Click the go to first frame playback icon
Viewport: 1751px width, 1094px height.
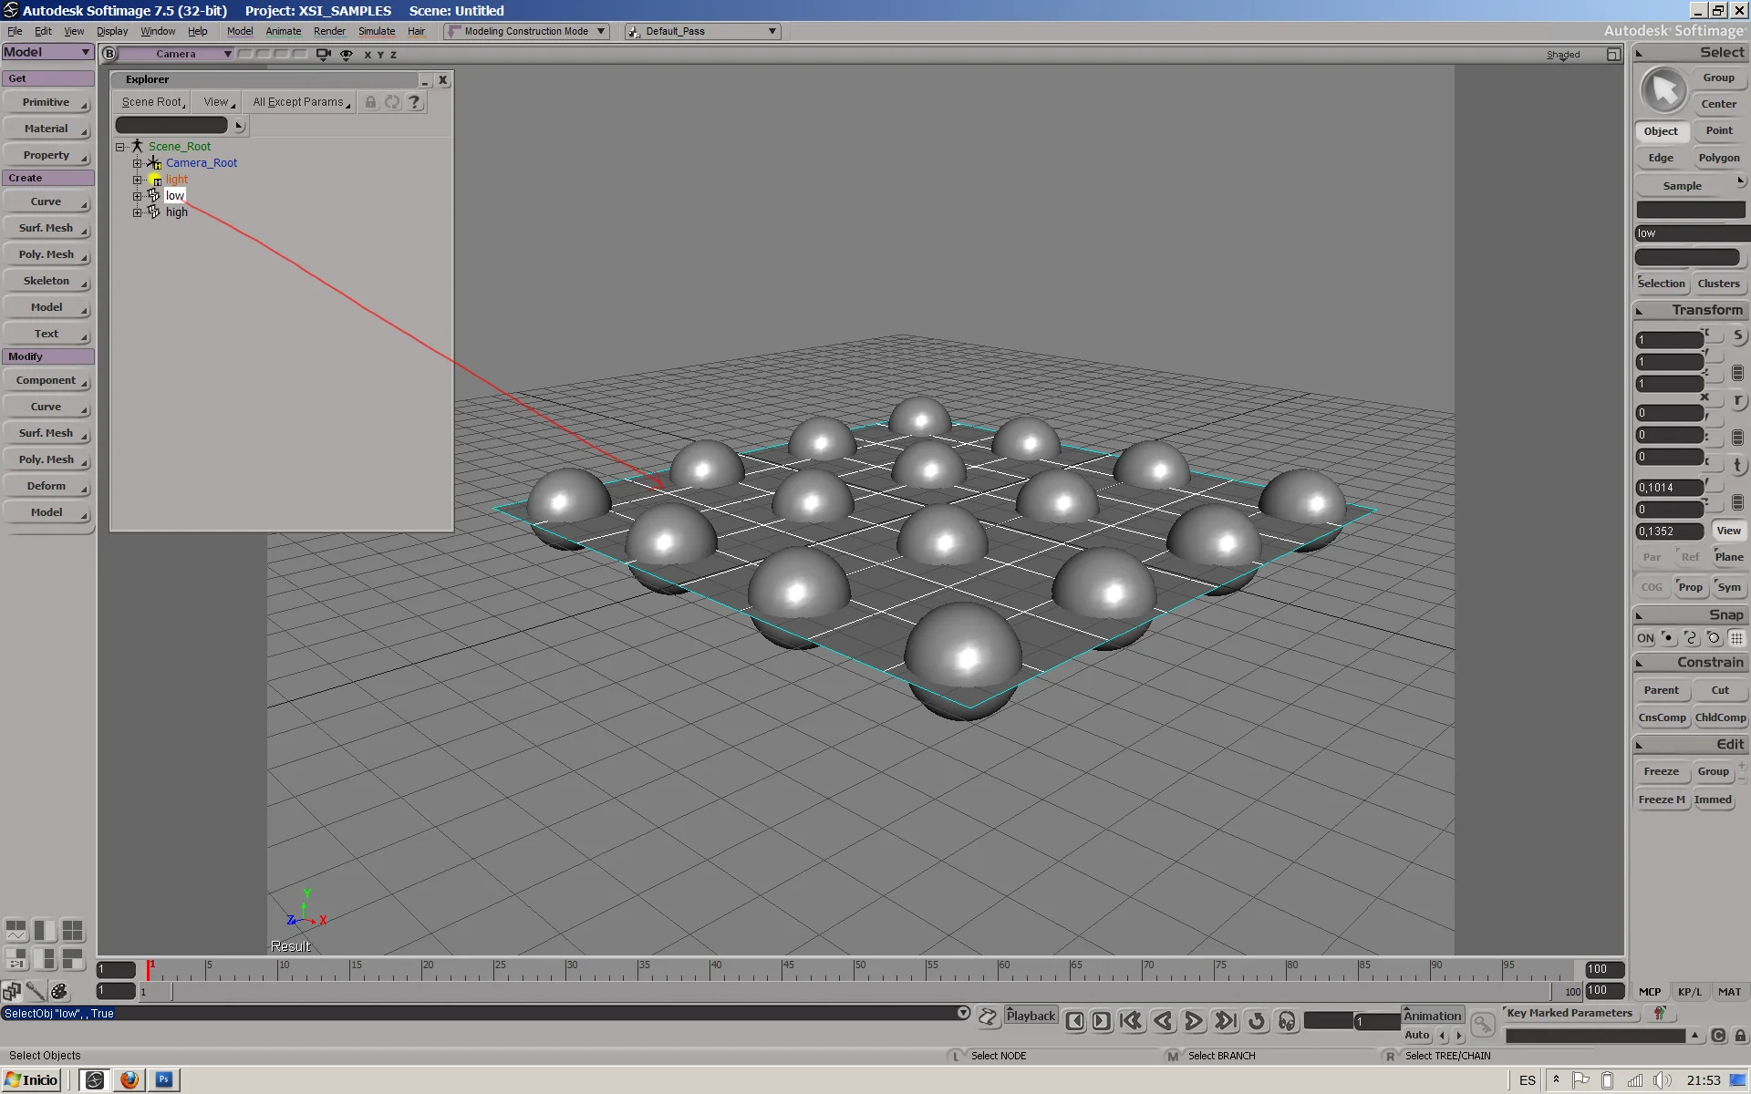[1131, 1021]
